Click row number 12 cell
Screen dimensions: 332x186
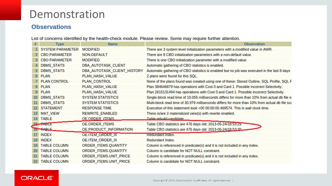coord(35,108)
